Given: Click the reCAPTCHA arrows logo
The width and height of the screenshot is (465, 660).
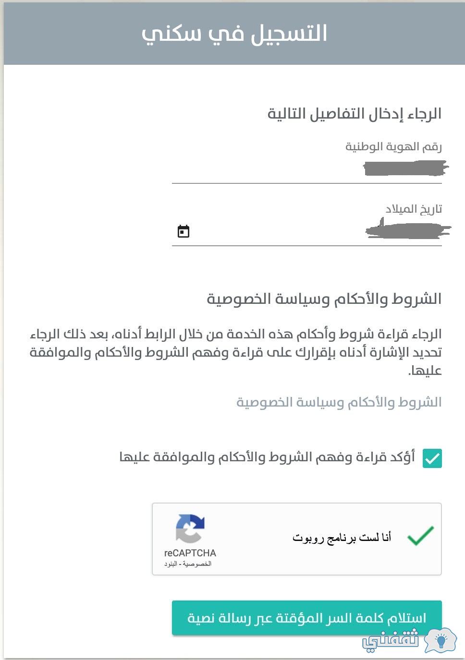Looking at the screenshot, I should click(x=190, y=528).
